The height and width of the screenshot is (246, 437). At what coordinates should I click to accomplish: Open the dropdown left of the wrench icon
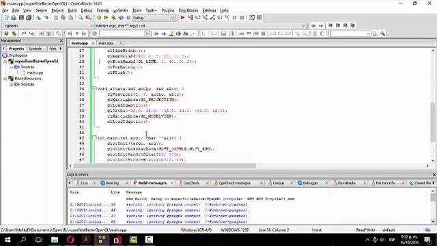click(x=369, y=33)
